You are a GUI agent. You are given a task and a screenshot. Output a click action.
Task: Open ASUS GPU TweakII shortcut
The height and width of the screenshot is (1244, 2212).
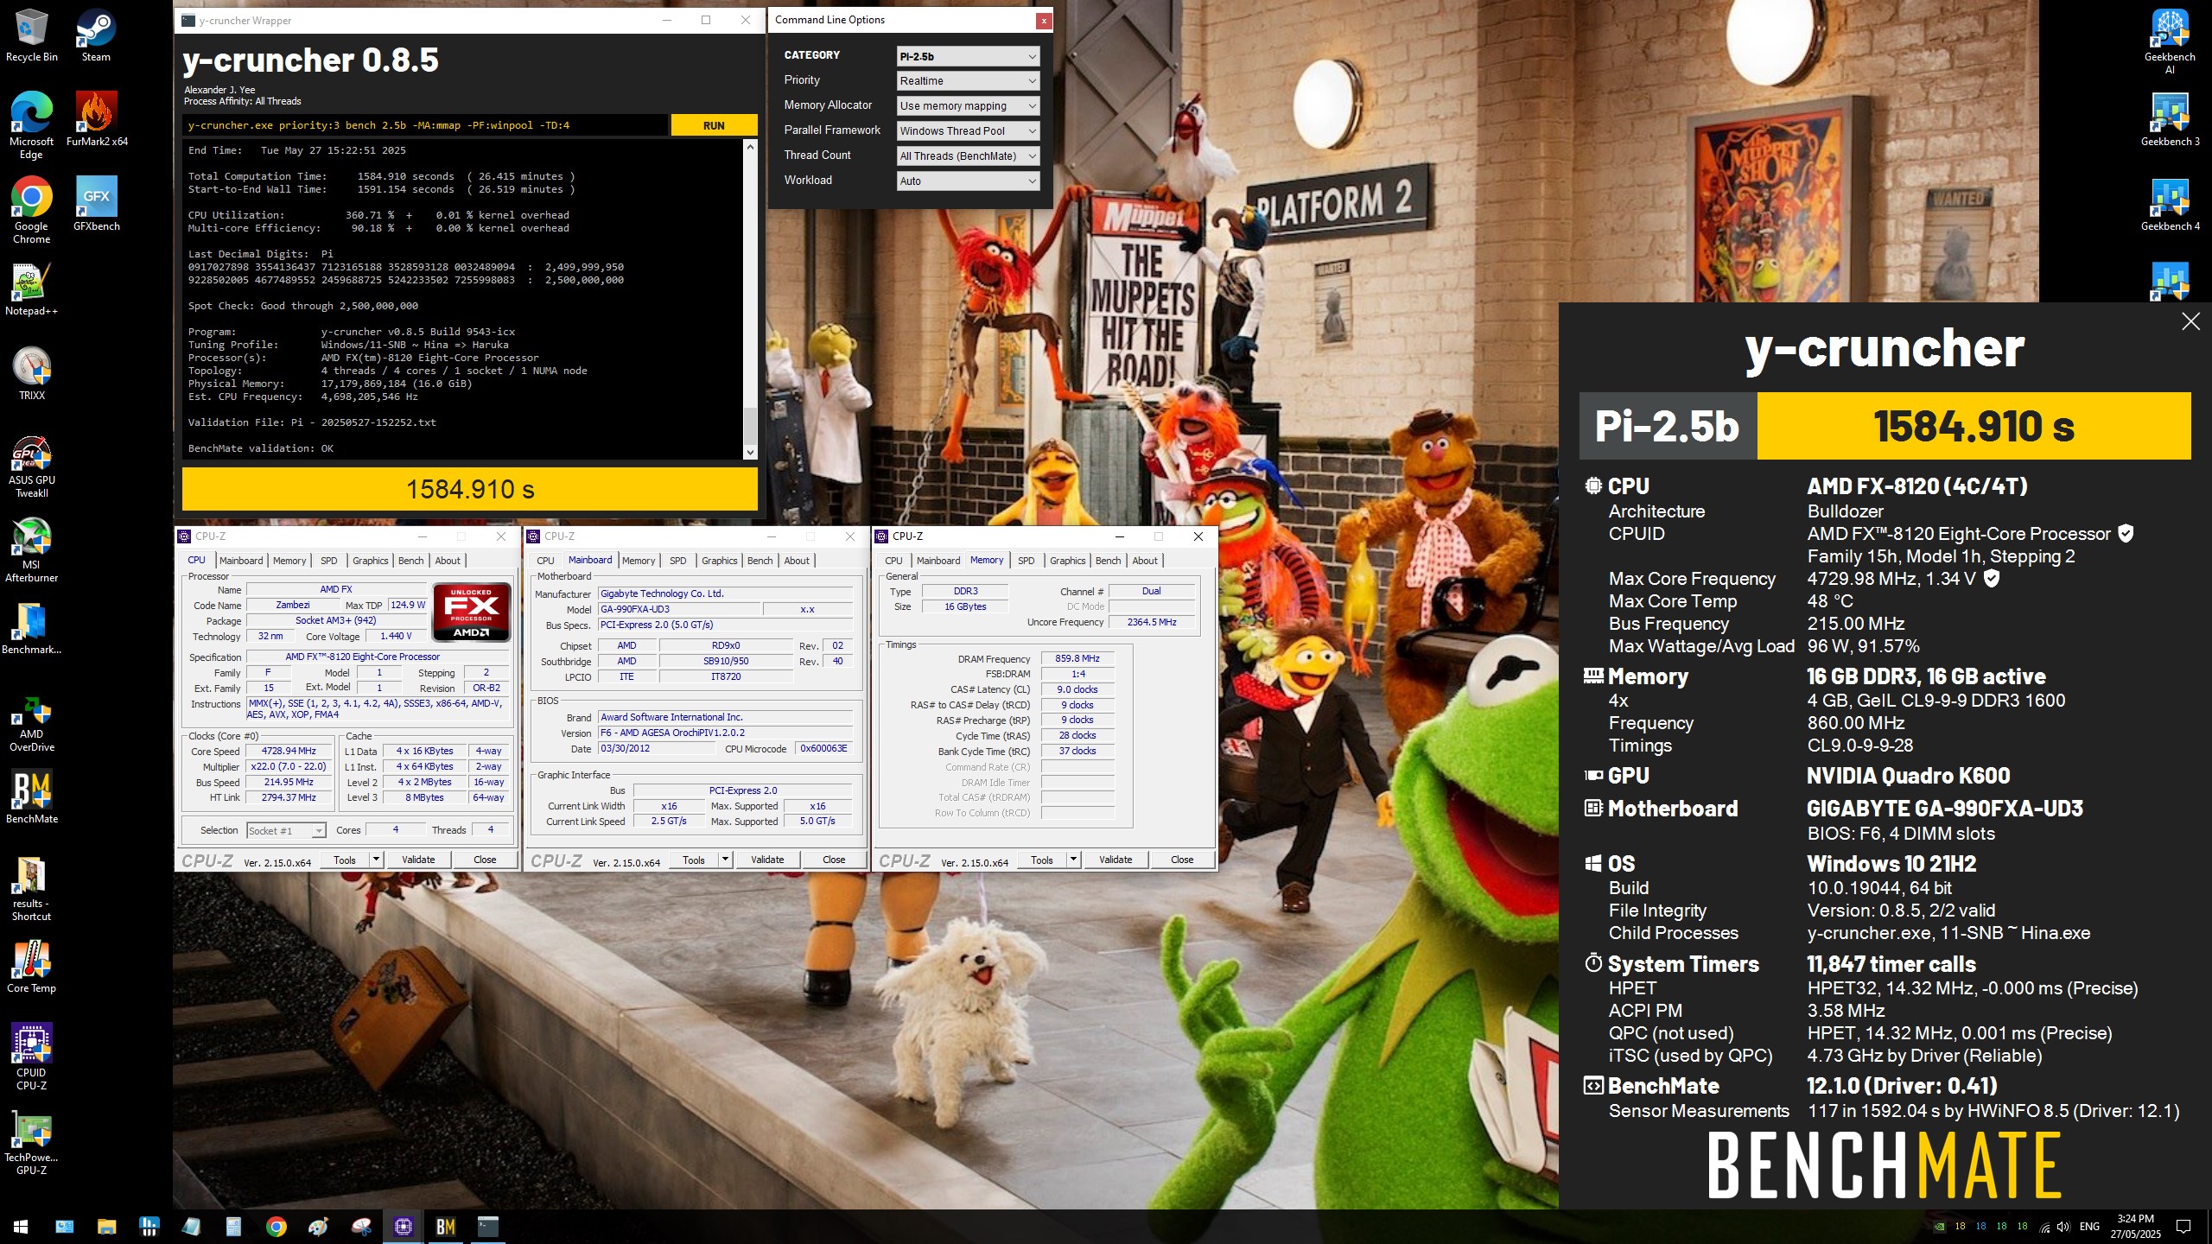pos(32,466)
